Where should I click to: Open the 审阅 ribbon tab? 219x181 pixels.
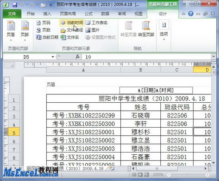pyautogui.click(x=122, y=14)
